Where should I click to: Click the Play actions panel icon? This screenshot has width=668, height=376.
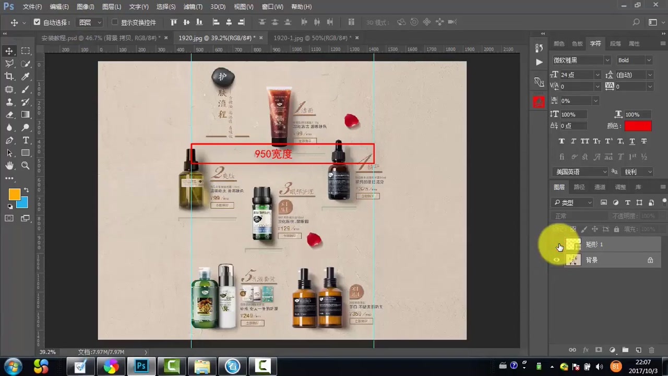tap(539, 62)
